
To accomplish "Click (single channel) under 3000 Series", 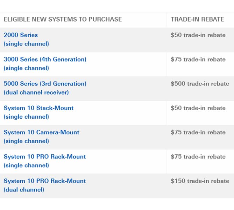I will coord(27,68).
